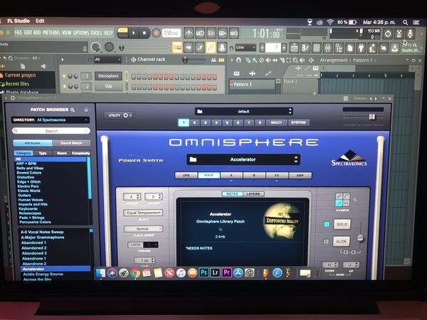Screen dimensions: 427x320
Task: Open the PATTERNS menu
Action: tap(51, 33)
